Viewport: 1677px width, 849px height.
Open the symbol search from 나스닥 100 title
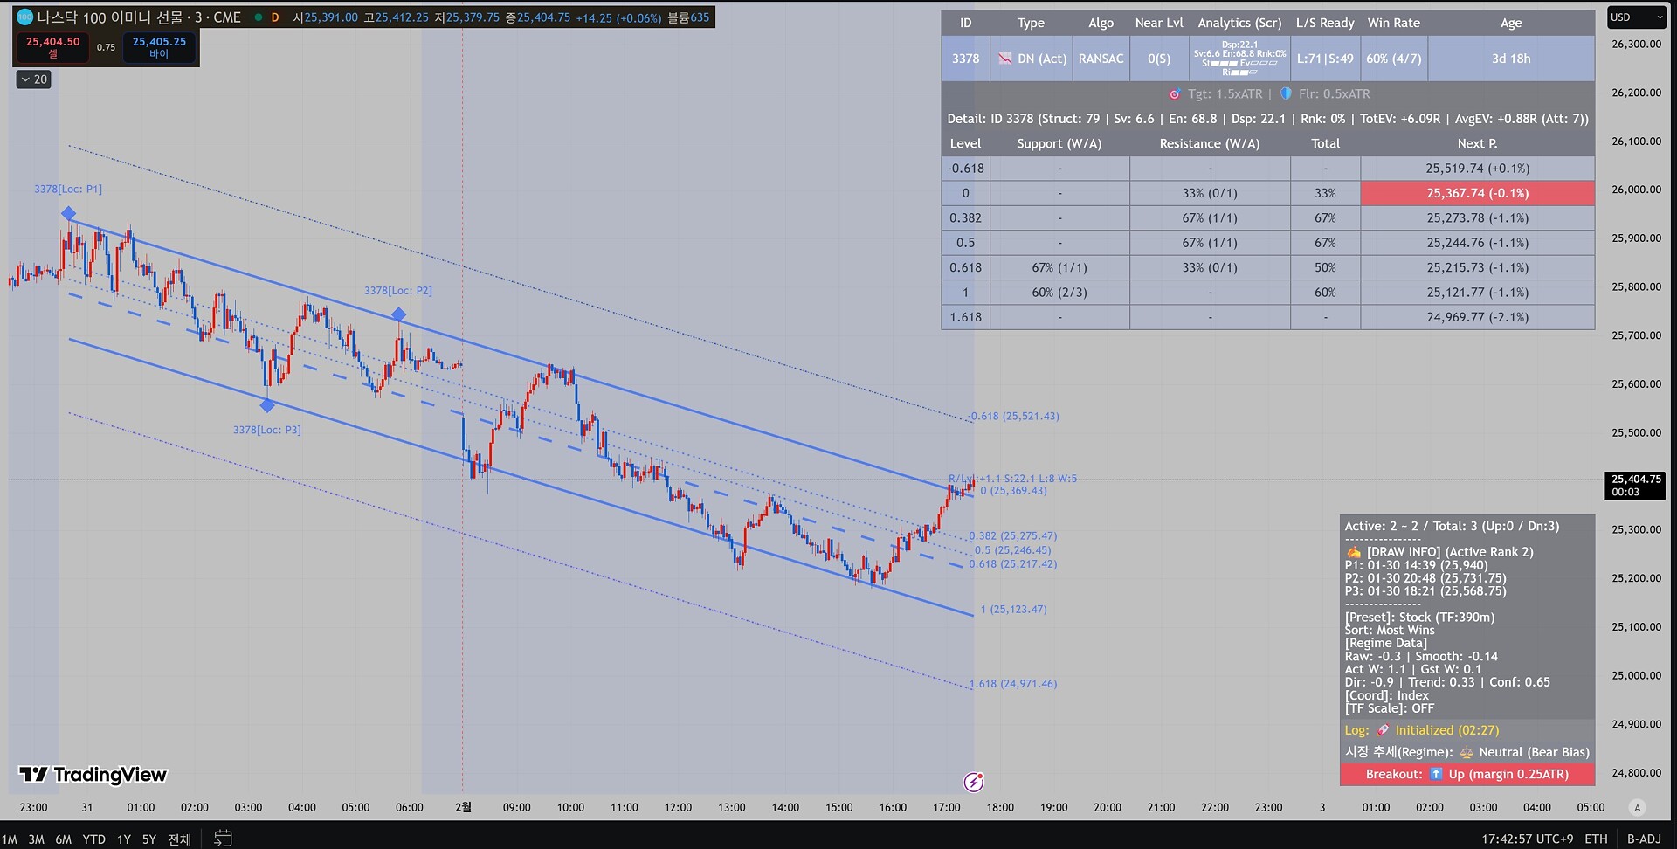coord(139,17)
